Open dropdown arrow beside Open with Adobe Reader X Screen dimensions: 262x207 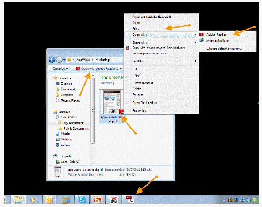121,69
